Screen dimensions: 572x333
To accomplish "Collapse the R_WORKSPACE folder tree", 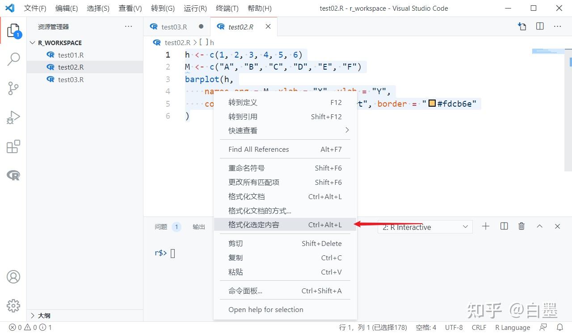I will [32, 42].
